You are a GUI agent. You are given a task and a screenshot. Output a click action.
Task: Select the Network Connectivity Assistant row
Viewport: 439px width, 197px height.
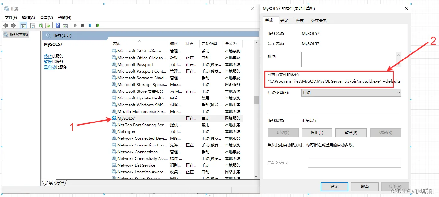pyautogui.click(x=176, y=159)
